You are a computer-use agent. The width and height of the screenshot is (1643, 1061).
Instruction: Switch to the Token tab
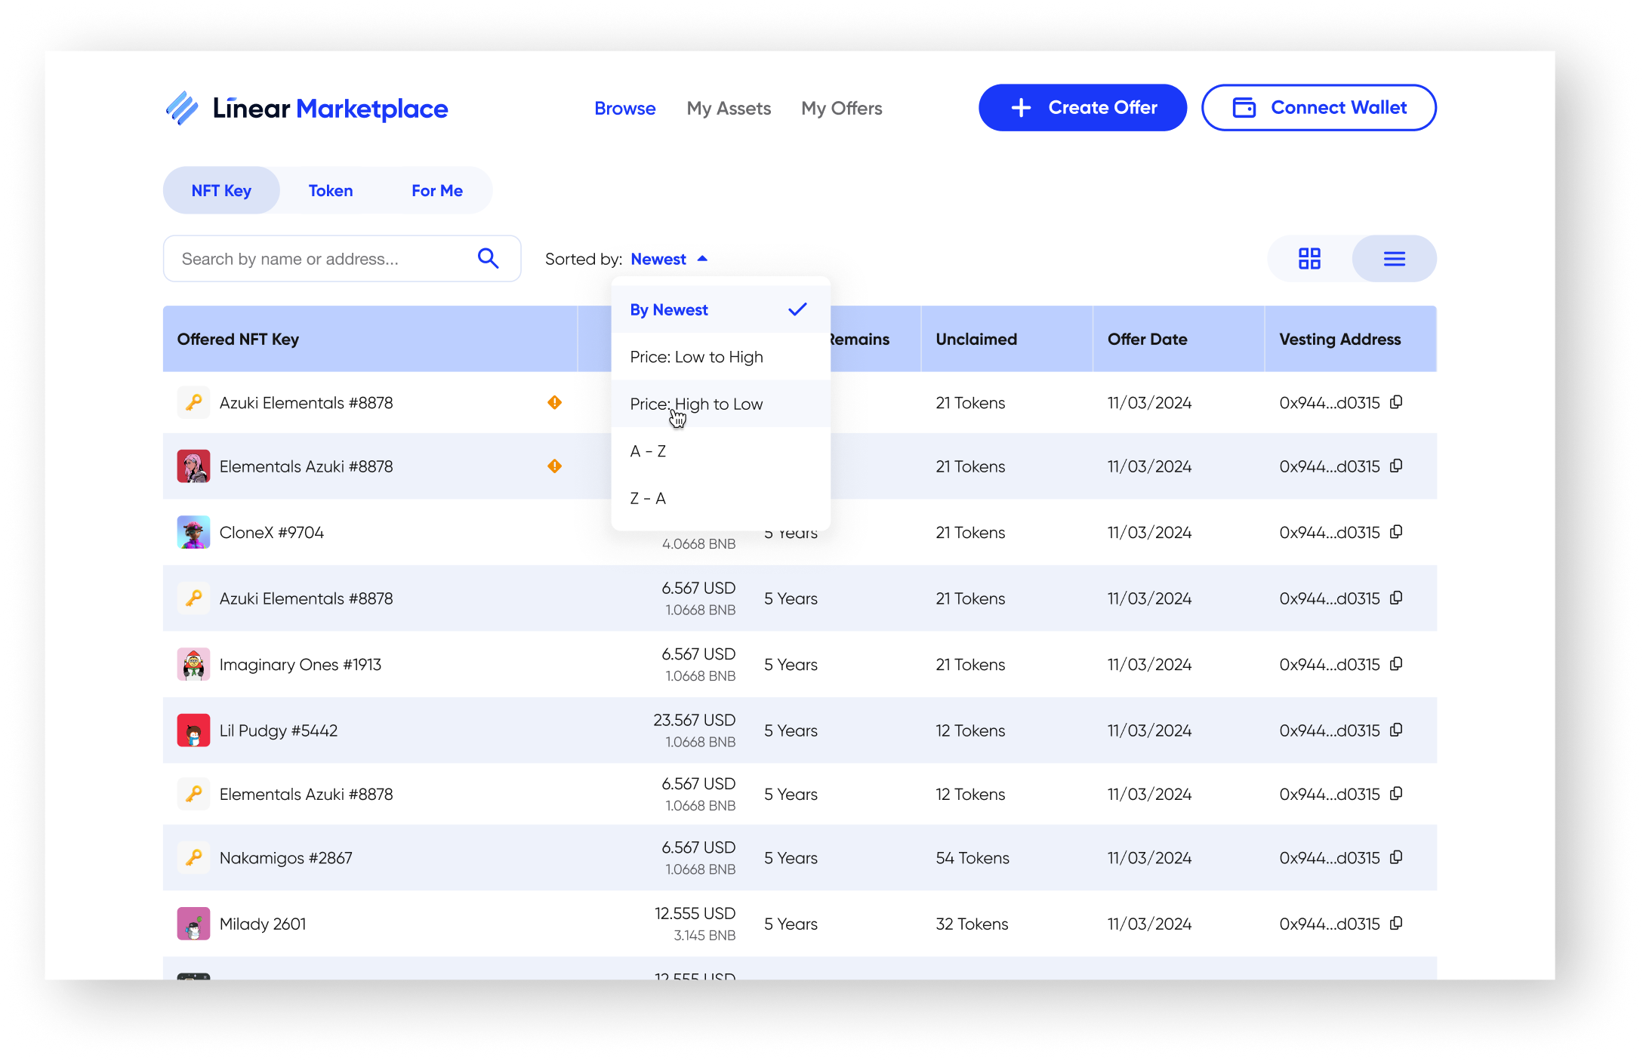(331, 190)
